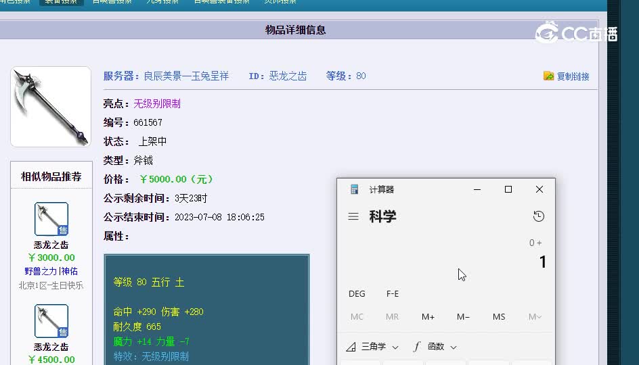Click the Calculator display value 1
Screen dimensions: 639x365
(542, 262)
